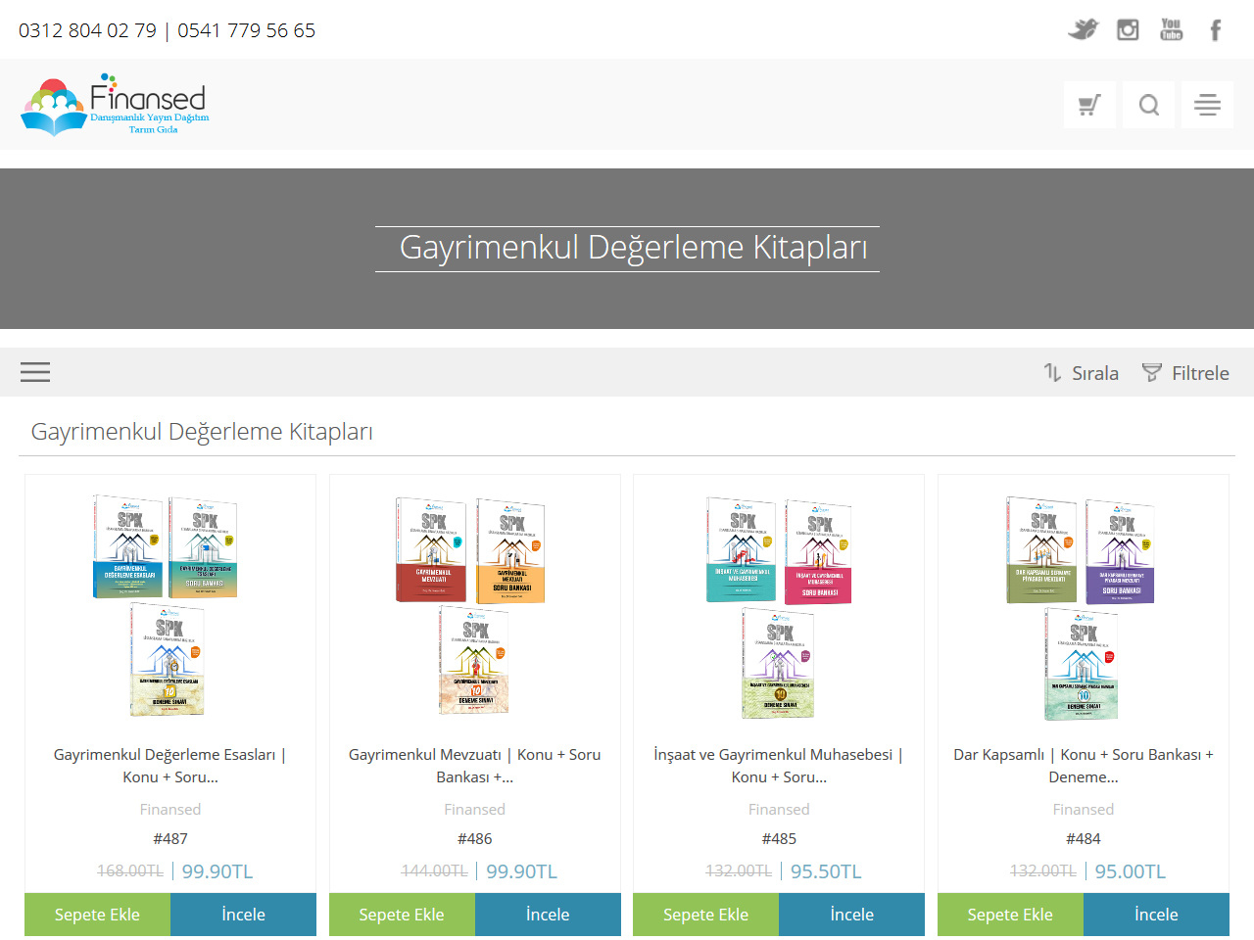Click the 95.00TL discounted price
The height and width of the screenshot is (940, 1254).
pos(1131,871)
